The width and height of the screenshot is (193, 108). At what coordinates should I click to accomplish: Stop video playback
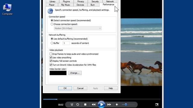(x=85, y=105)
